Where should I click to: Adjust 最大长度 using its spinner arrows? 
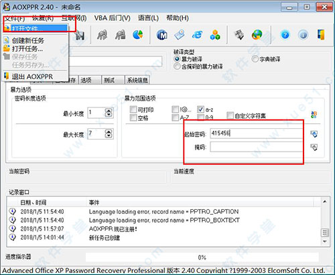click(109, 133)
